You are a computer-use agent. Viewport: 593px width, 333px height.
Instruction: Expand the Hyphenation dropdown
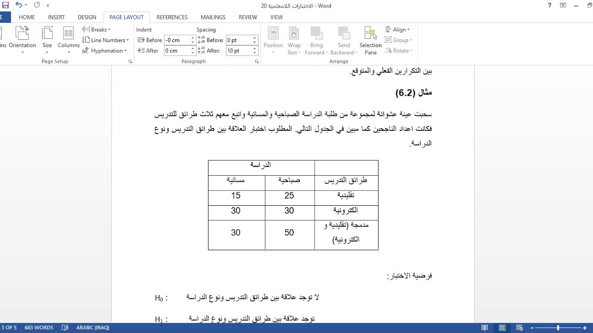pyautogui.click(x=104, y=51)
